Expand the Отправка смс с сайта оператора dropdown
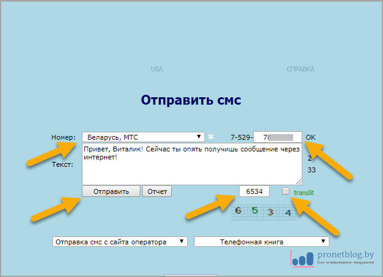Image resolution: width=383 pixels, height=277 pixels. click(x=120, y=242)
